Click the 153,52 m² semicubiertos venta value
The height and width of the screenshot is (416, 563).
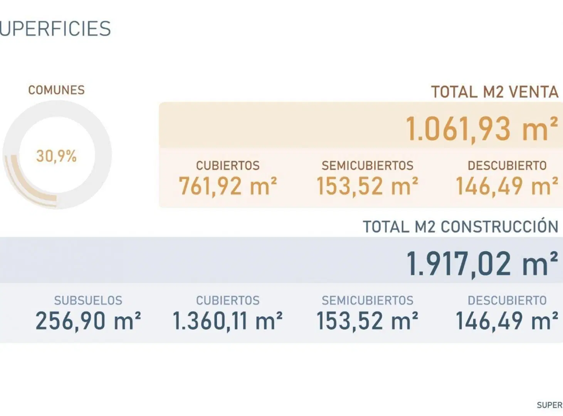367,186
